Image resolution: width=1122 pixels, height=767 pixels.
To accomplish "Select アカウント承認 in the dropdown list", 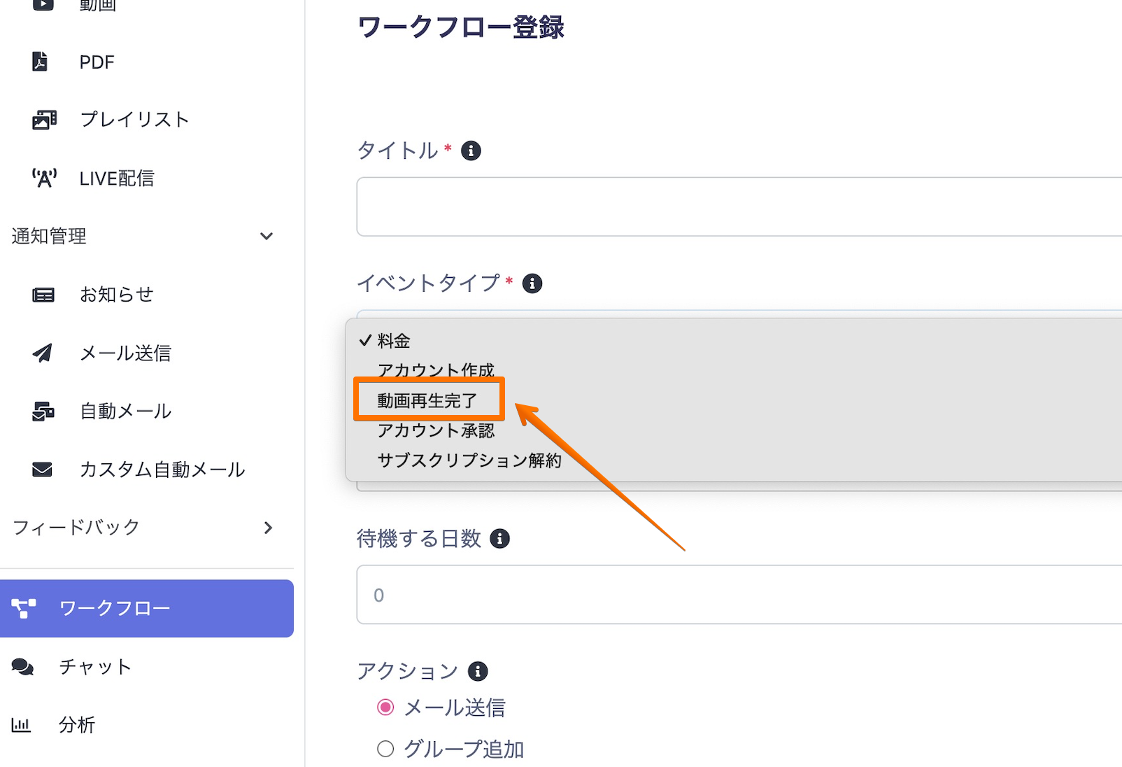I will 436,430.
